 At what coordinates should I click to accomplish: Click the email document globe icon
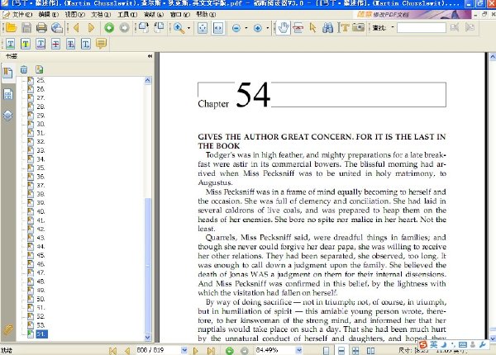click(57, 28)
